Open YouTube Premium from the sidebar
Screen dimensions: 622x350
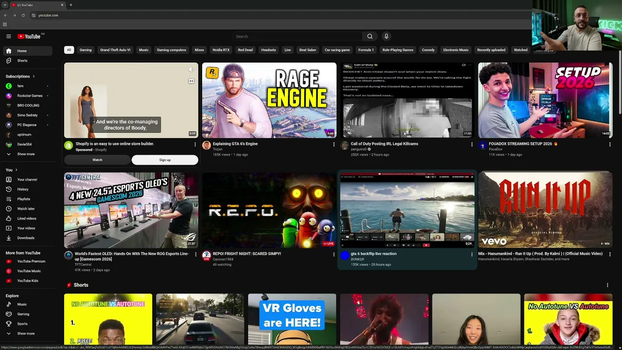(x=27, y=262)
